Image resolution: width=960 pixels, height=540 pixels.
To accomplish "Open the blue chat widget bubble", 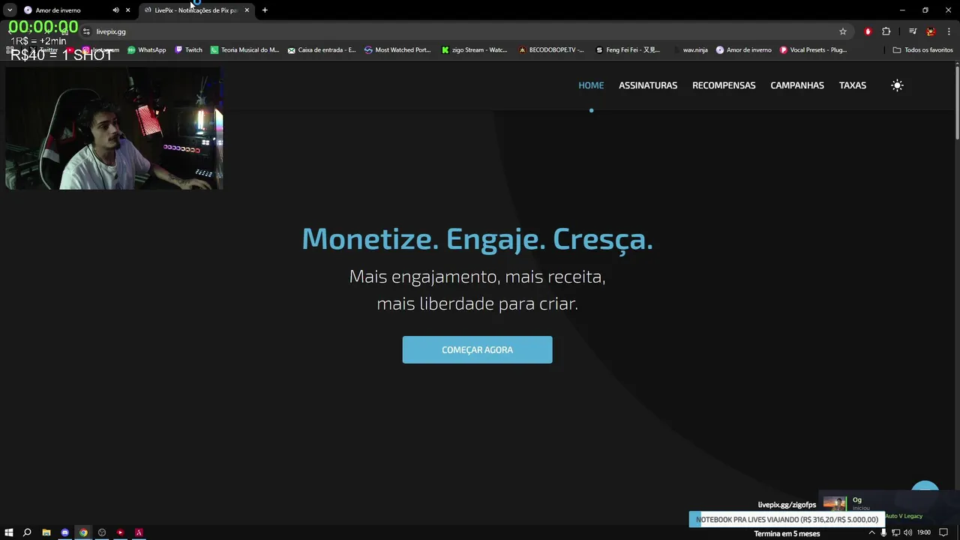I will click(925, 489).
